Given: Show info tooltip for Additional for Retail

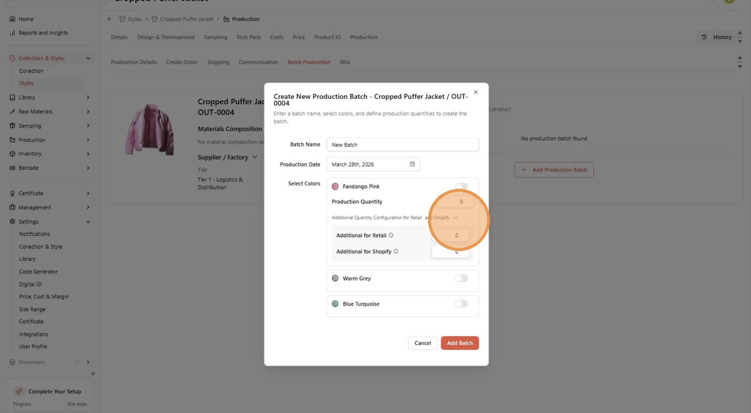Looking at the screenshot, I should [x=391, y=235].
